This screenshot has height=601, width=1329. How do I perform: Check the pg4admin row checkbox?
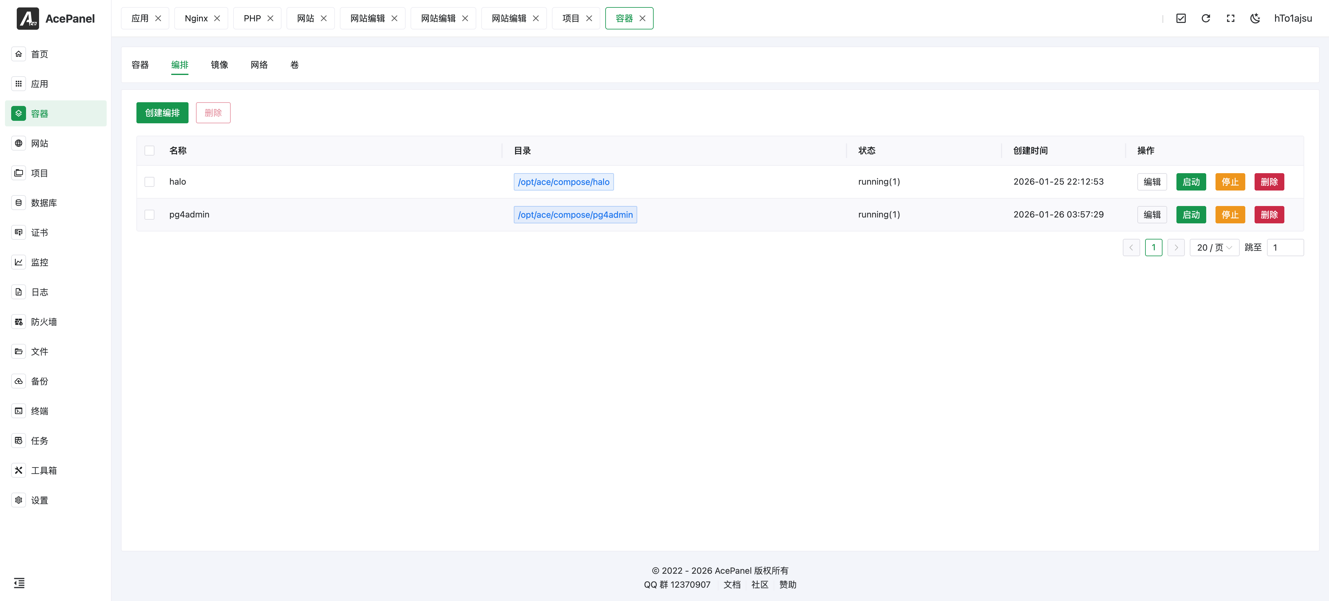coord(150,214)
